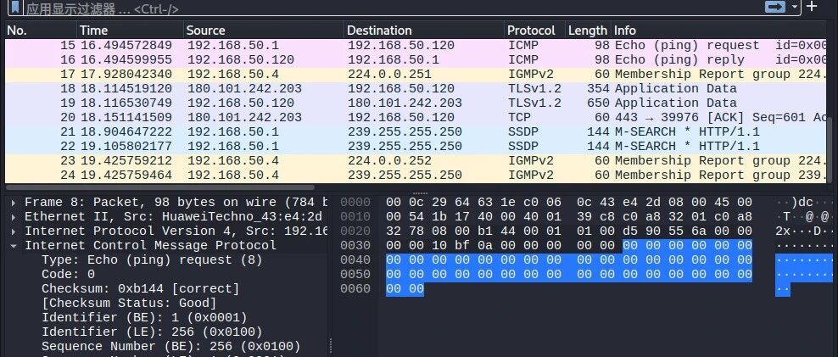Select the Checksum Status: Good field
838x357 pixels.
129,304
